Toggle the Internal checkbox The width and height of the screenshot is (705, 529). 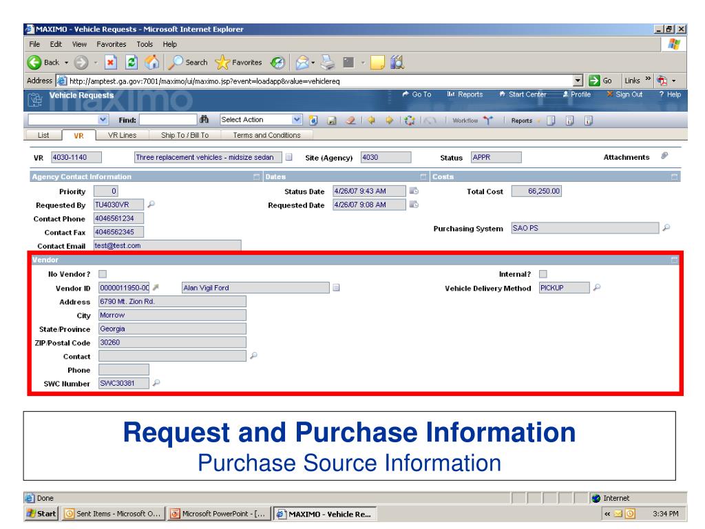click(543, 274)
